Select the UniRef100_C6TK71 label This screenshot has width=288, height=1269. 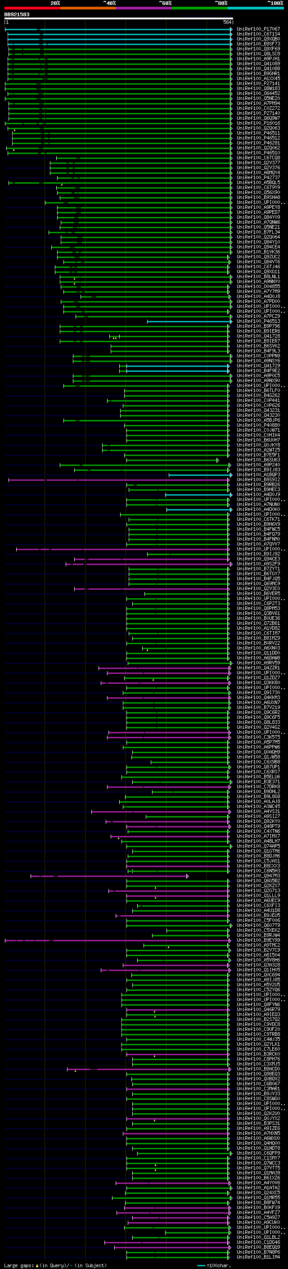[x=258, y=519]
